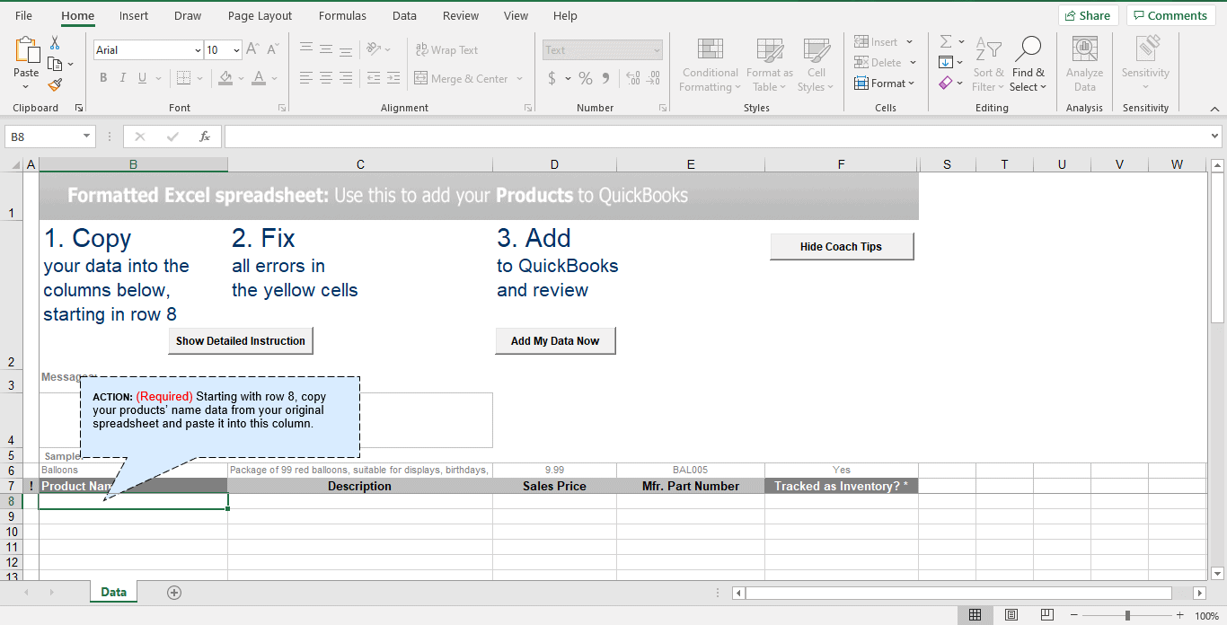
Task: Open the Fill Color dropdown arrow
Action: point(240,78)
